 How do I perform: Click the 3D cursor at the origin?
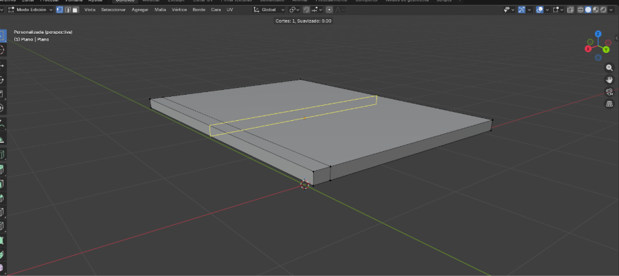pos(304,184)
